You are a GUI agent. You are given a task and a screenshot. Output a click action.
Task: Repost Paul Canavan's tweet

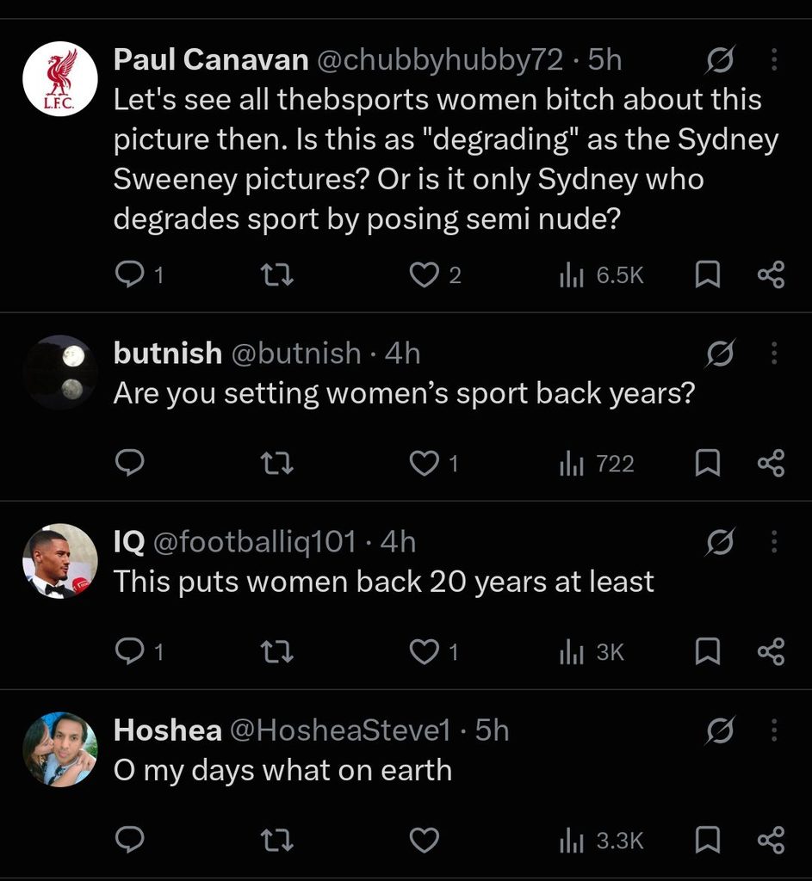pyautogui.click(x=278, y=275)
